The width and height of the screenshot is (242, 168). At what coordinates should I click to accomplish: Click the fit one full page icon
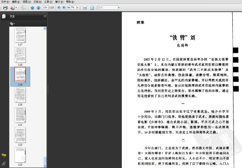92,8
